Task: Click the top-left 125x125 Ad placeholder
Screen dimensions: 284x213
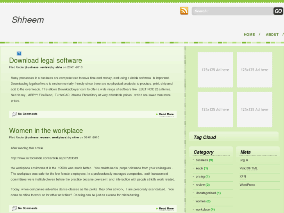Action: (x=215, y=70)
